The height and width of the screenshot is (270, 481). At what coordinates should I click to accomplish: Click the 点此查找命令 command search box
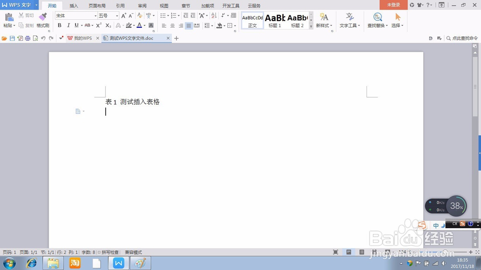[462, 38]
